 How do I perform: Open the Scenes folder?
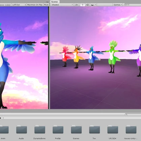76,129
